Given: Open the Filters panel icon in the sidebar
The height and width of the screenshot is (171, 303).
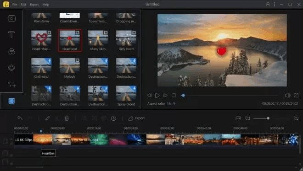Looking at the screenshot, I should [x=12, y=51].
